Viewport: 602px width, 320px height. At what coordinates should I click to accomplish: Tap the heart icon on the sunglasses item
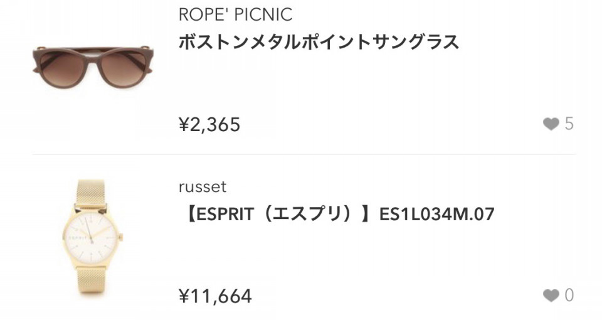tap(551, 124)
